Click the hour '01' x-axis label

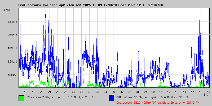(81, 92)
